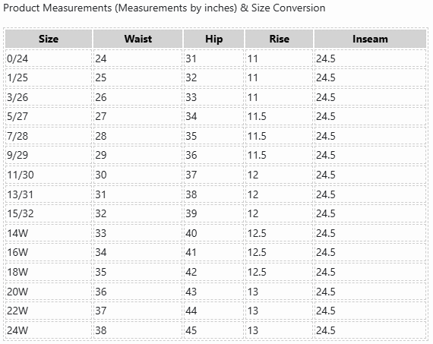Click the Product Measurements heading text

[x=164, y=8]
